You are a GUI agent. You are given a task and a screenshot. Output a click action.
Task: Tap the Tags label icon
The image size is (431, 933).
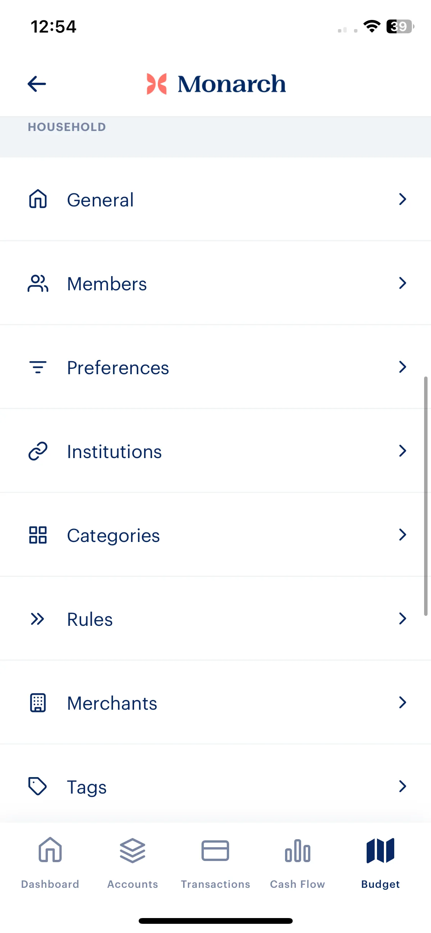[38, 786]
